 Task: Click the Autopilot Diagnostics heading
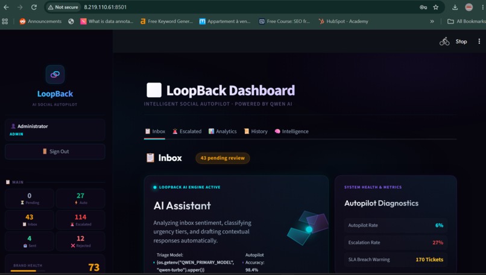(x=381, y=203)
